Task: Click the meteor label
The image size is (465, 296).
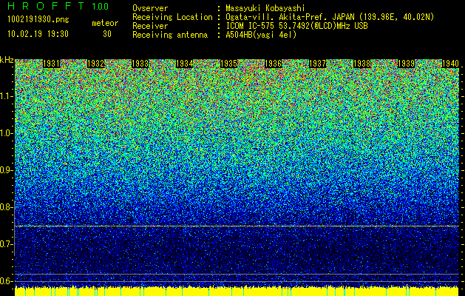Action: coord(105,23)
